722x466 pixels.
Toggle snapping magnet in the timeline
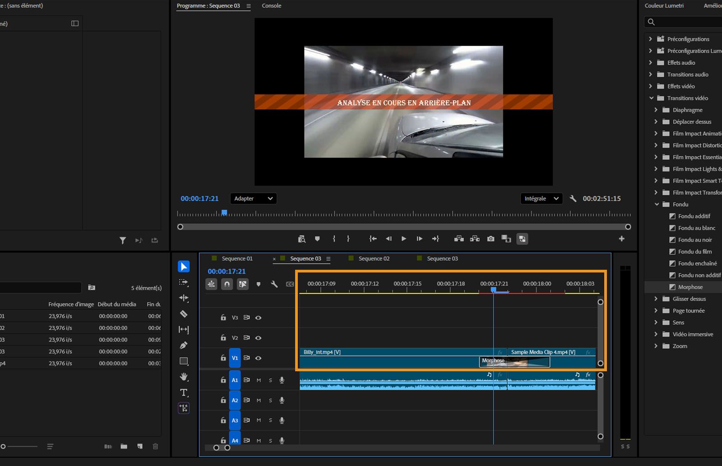point(227,284)
